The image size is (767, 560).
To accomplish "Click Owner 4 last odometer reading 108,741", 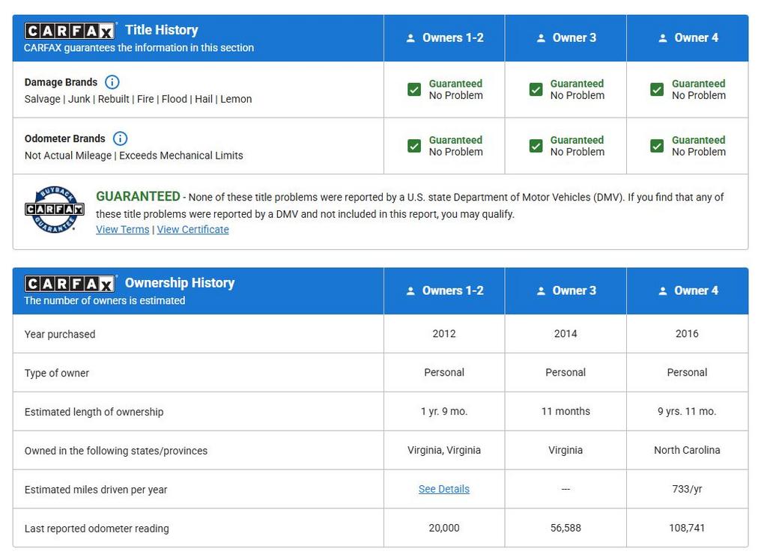I will coord(686,528).
